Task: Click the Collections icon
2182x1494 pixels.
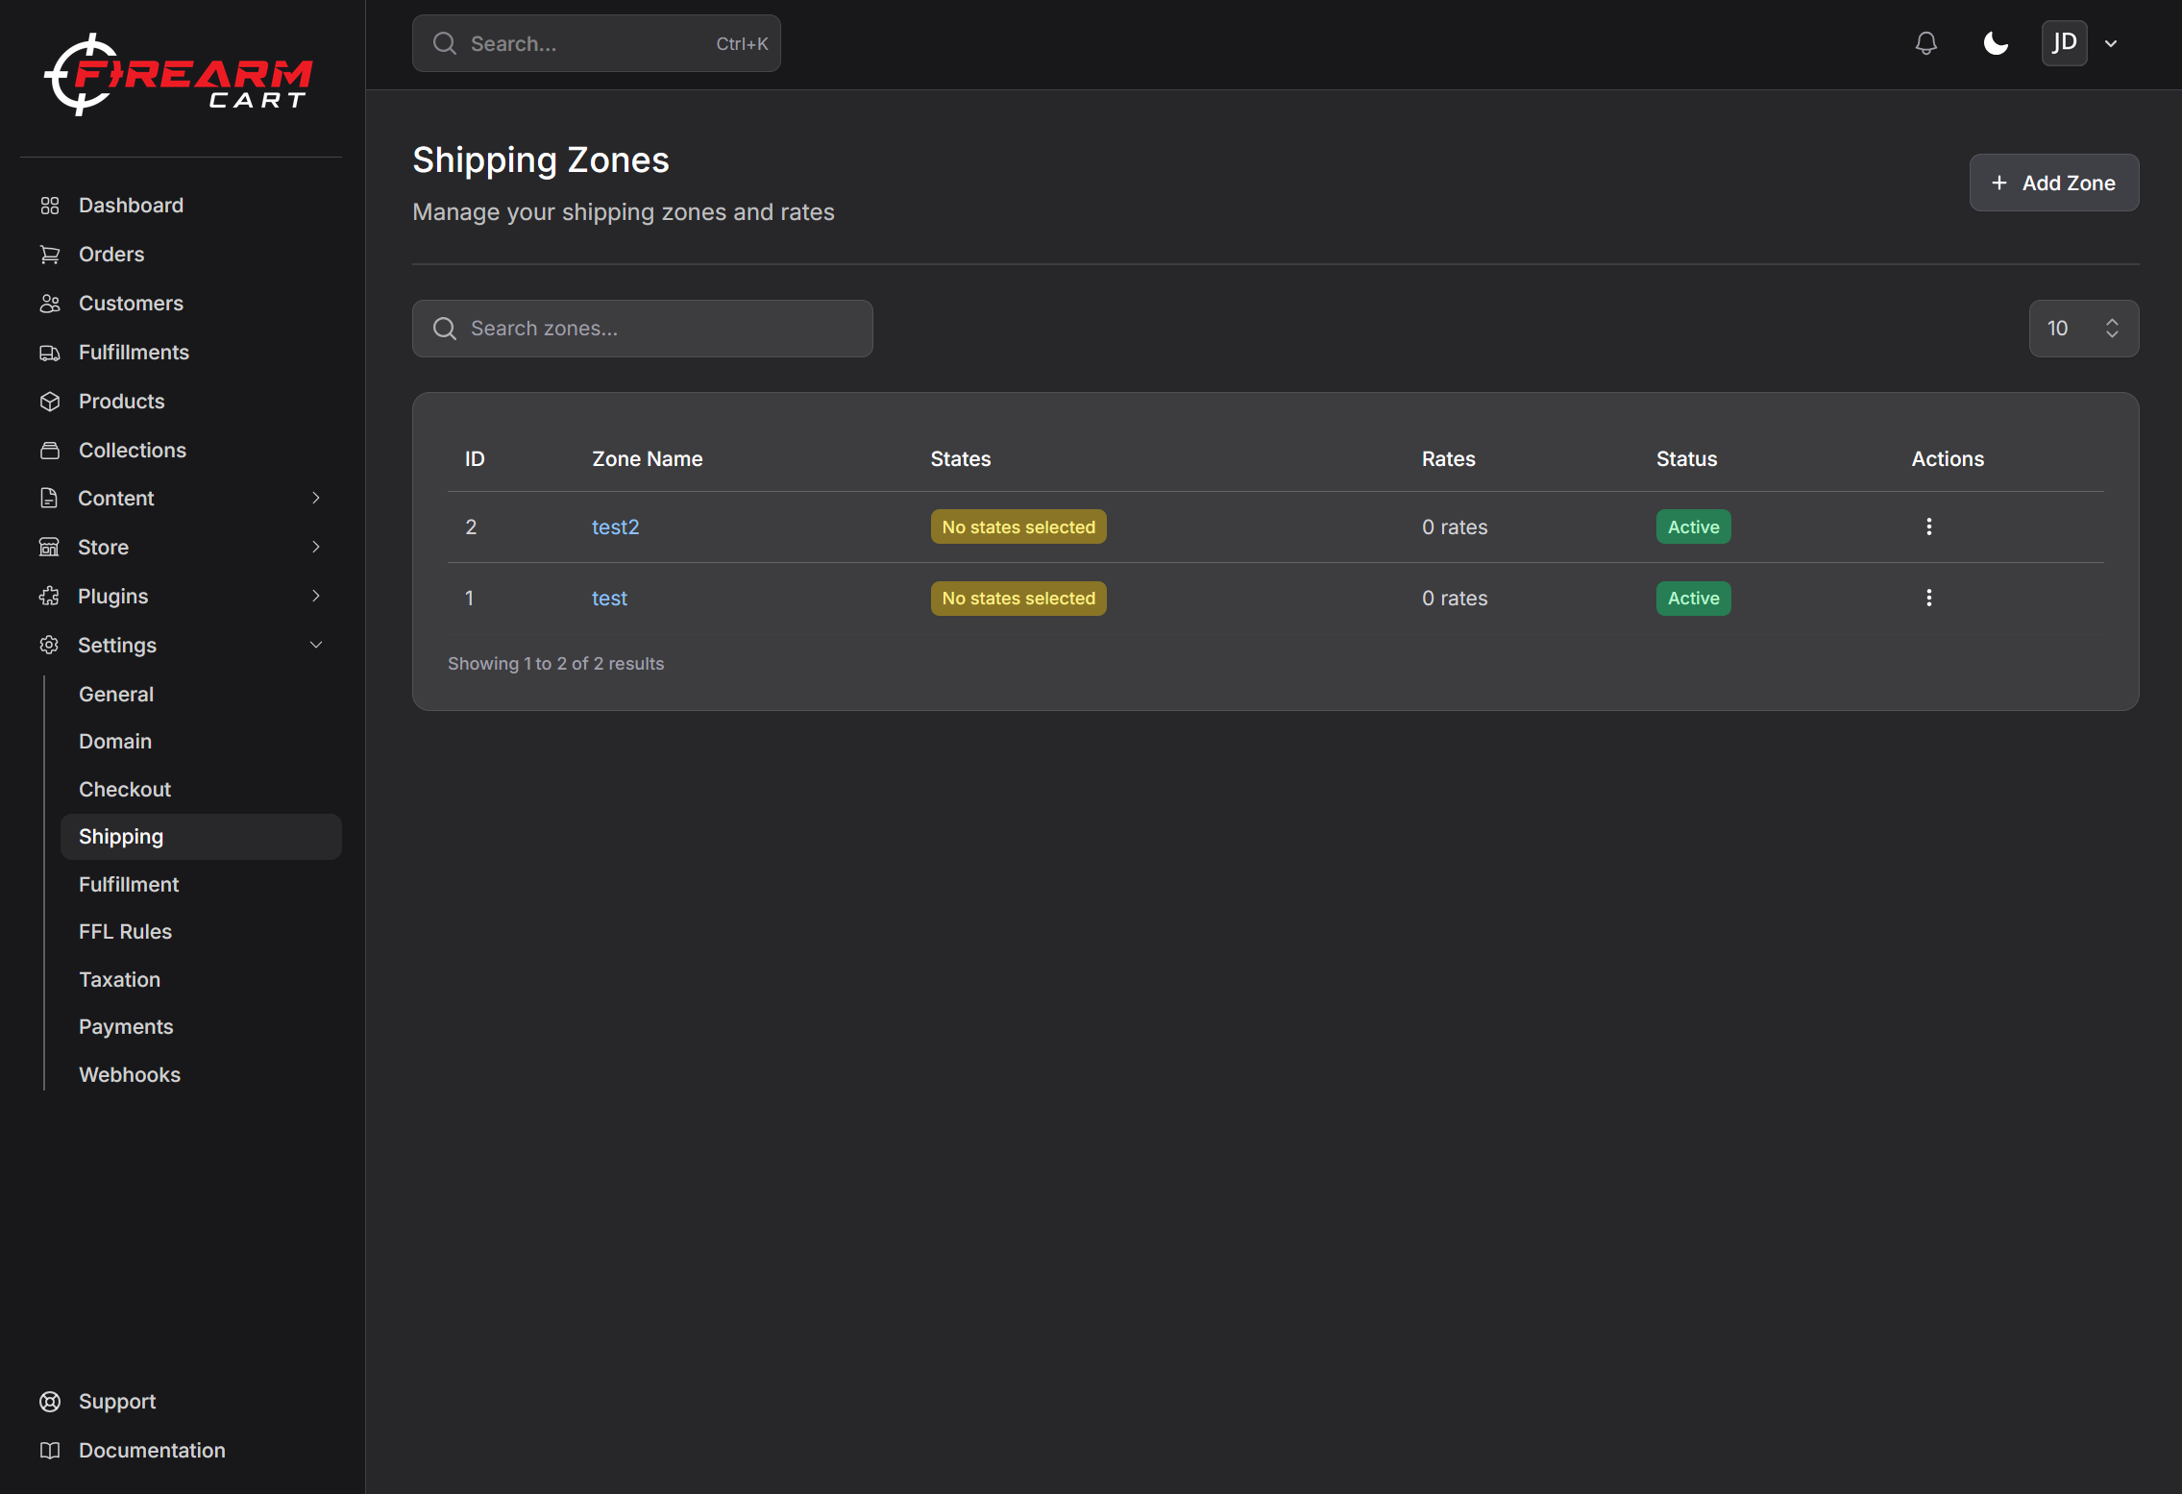Action: [50, 451]
